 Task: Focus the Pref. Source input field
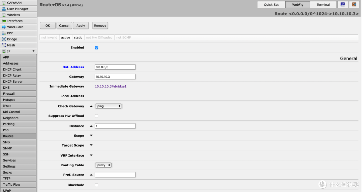point(115,175)
